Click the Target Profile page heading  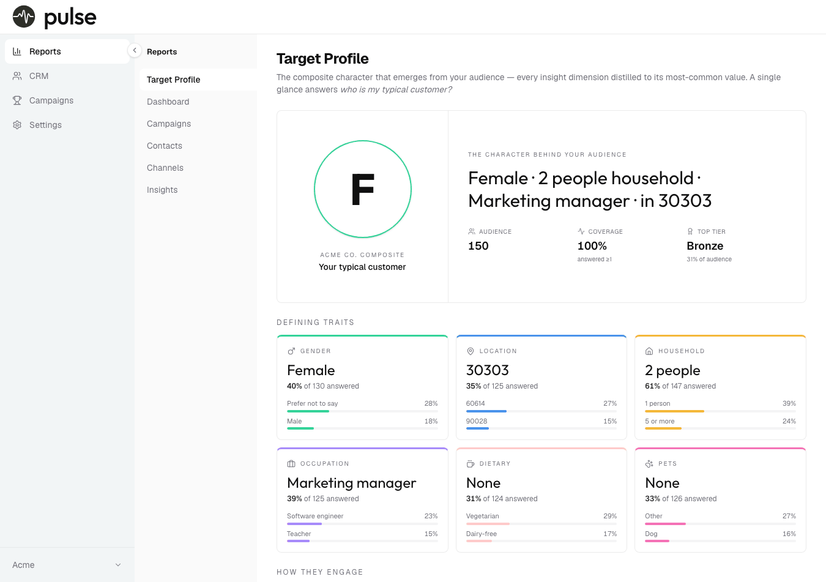point(322,59)
